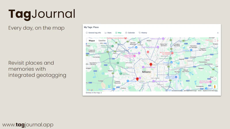Click the Pantigliate town label
The height and width of the screenshot is (129, 230).
(x=200, y=86)
